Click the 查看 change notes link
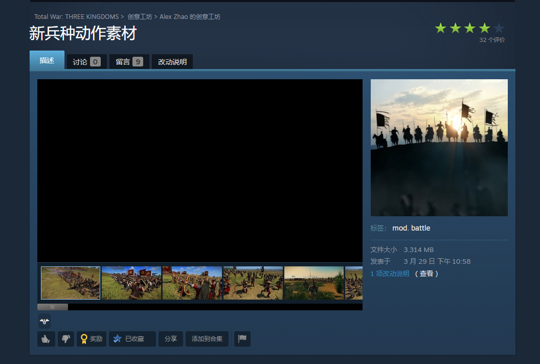Viewport: 540px width, 364px height. tap(426, 274)
